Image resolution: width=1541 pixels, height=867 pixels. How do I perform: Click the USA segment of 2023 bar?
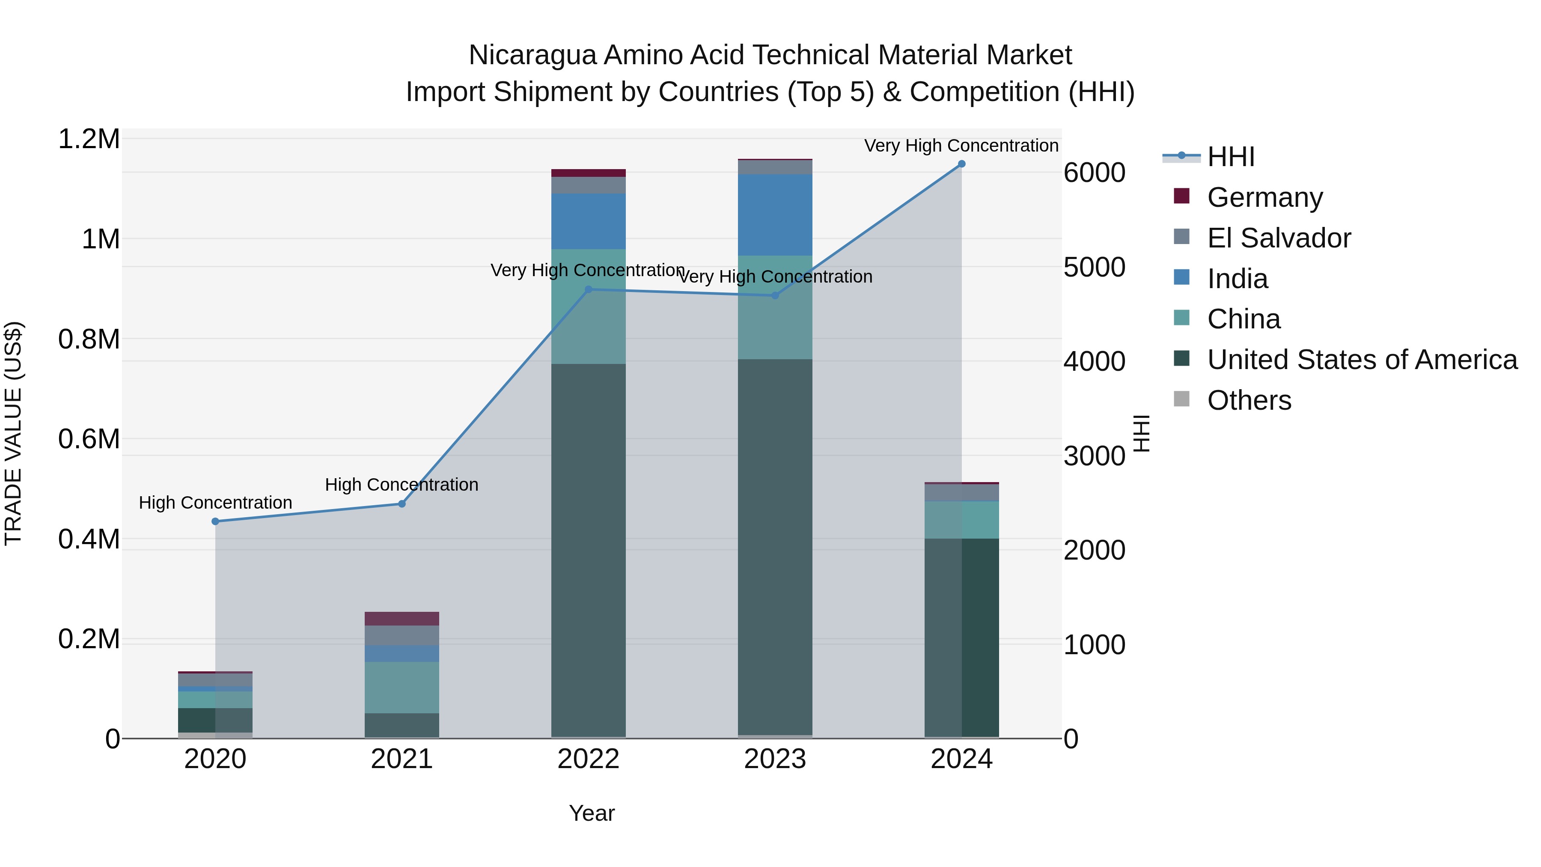point(775,547)
